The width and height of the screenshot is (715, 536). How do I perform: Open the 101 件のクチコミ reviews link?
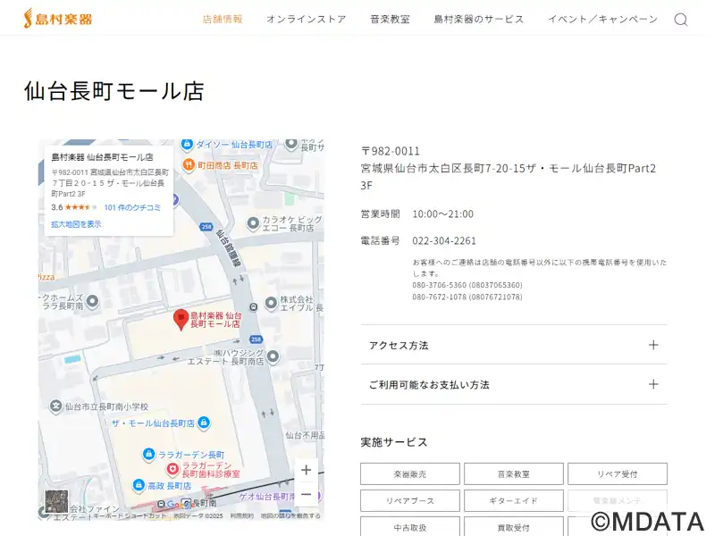click(132, 207)
